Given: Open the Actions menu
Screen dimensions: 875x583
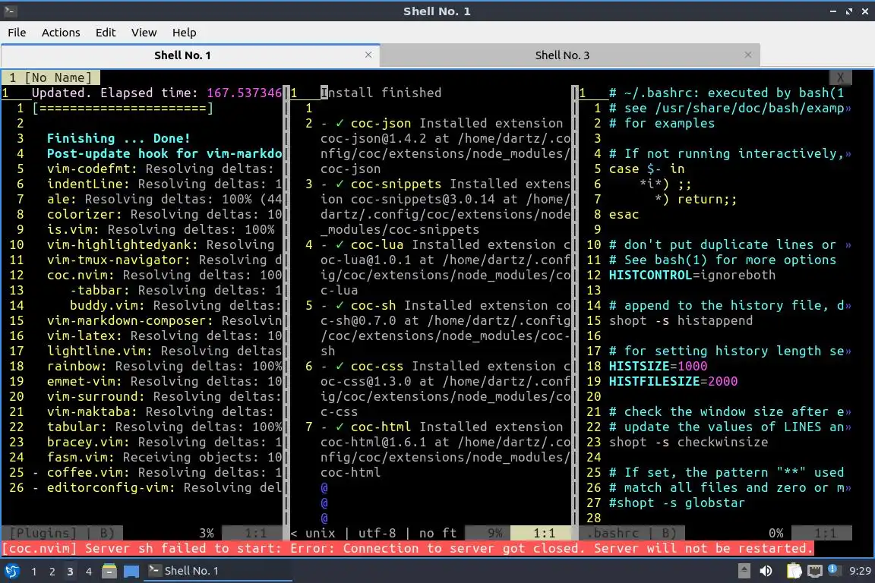Looking at the screenshot, I should coord(61,33).
